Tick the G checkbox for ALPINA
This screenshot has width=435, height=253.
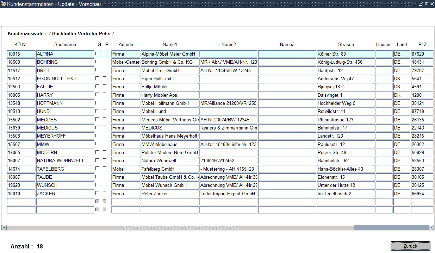coord(97,54)
